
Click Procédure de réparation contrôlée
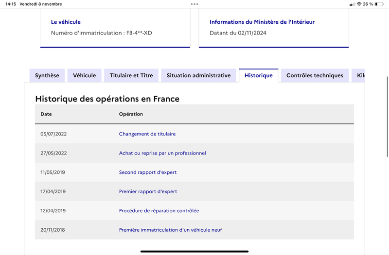click(x=159, y=211)
